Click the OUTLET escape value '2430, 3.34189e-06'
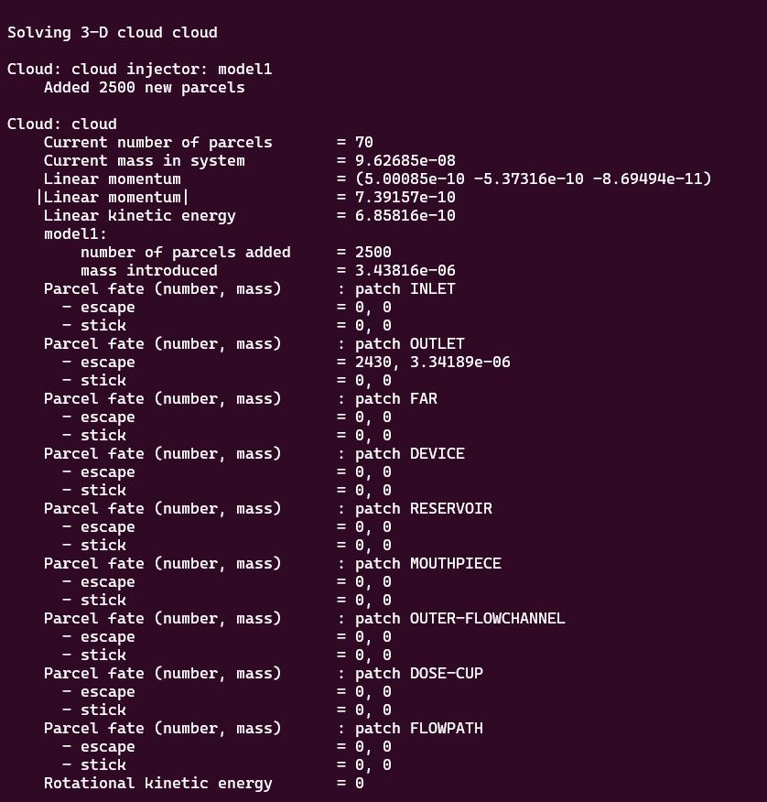Image resolution: width=767 pixels, height=802 pixels. click(433, 363)
